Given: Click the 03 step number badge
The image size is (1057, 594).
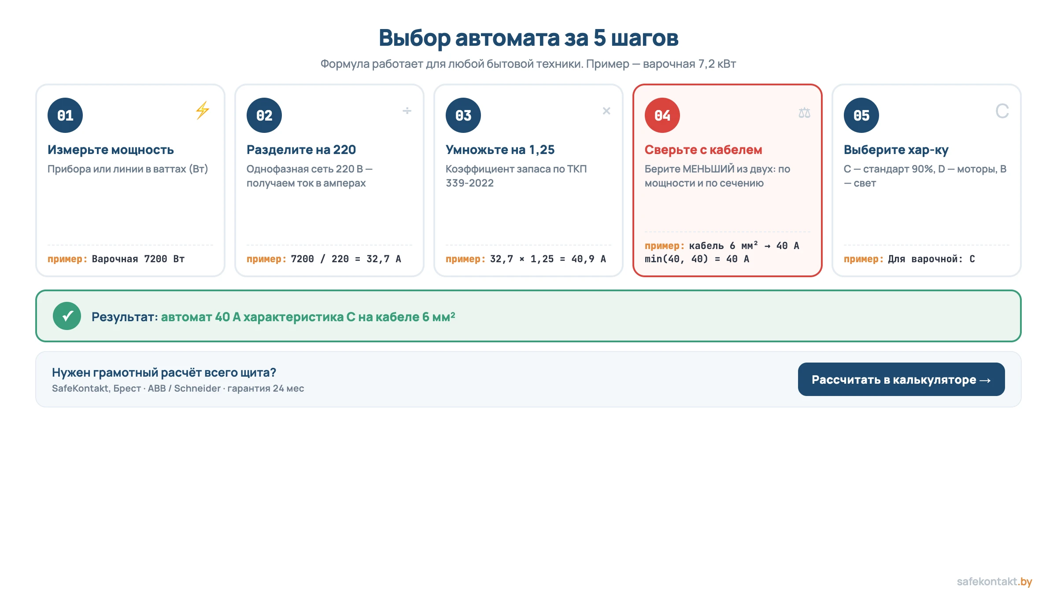Looking at the screenshot, I should pyautogui.click(x=463, y=115).
